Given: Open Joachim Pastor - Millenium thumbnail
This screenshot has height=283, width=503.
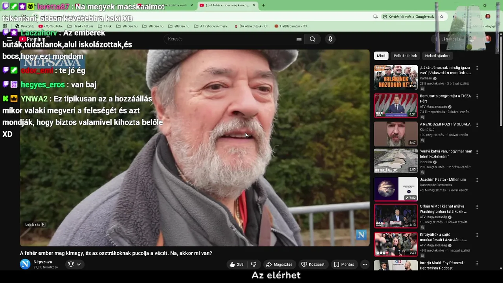Looking at the screenshot, I should (396, 189).
